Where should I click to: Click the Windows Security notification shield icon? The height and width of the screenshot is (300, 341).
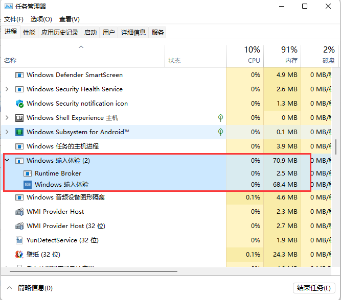click(x=19, y=104)
